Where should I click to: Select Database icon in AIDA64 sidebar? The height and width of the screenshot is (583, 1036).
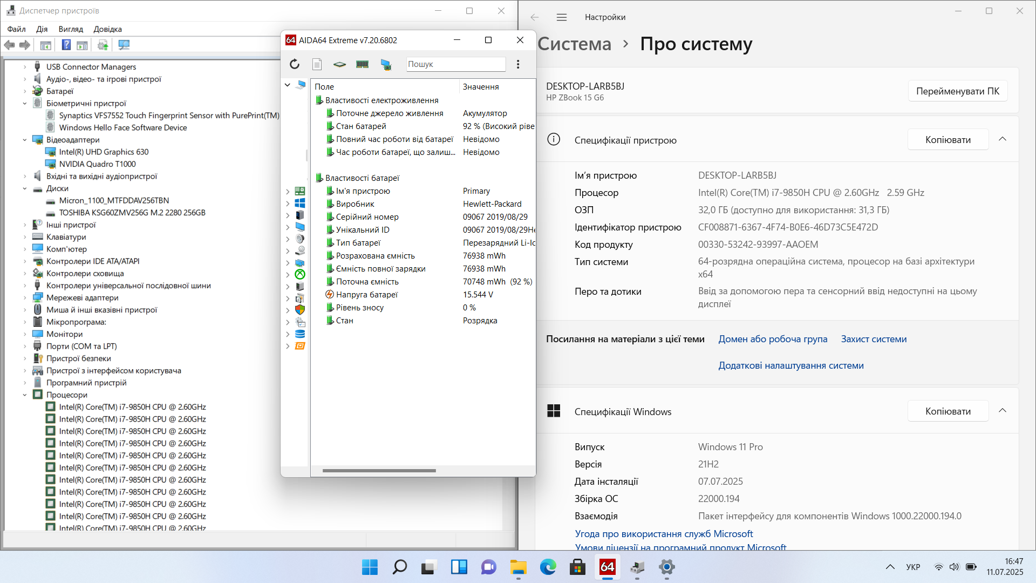click(300, 334)
